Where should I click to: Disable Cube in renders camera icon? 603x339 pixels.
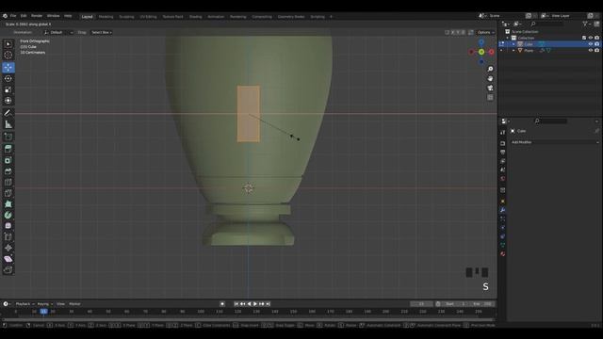(x=596, y=44)
